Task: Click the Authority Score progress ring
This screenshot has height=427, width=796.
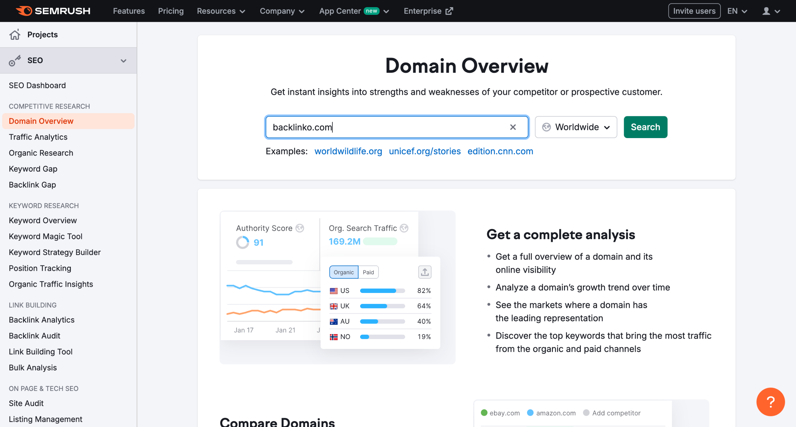Action: click(x=242, y=242)
